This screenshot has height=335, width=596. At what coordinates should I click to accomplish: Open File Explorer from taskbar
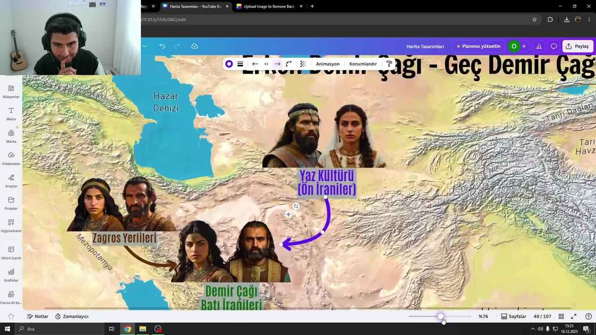point(142,329)
